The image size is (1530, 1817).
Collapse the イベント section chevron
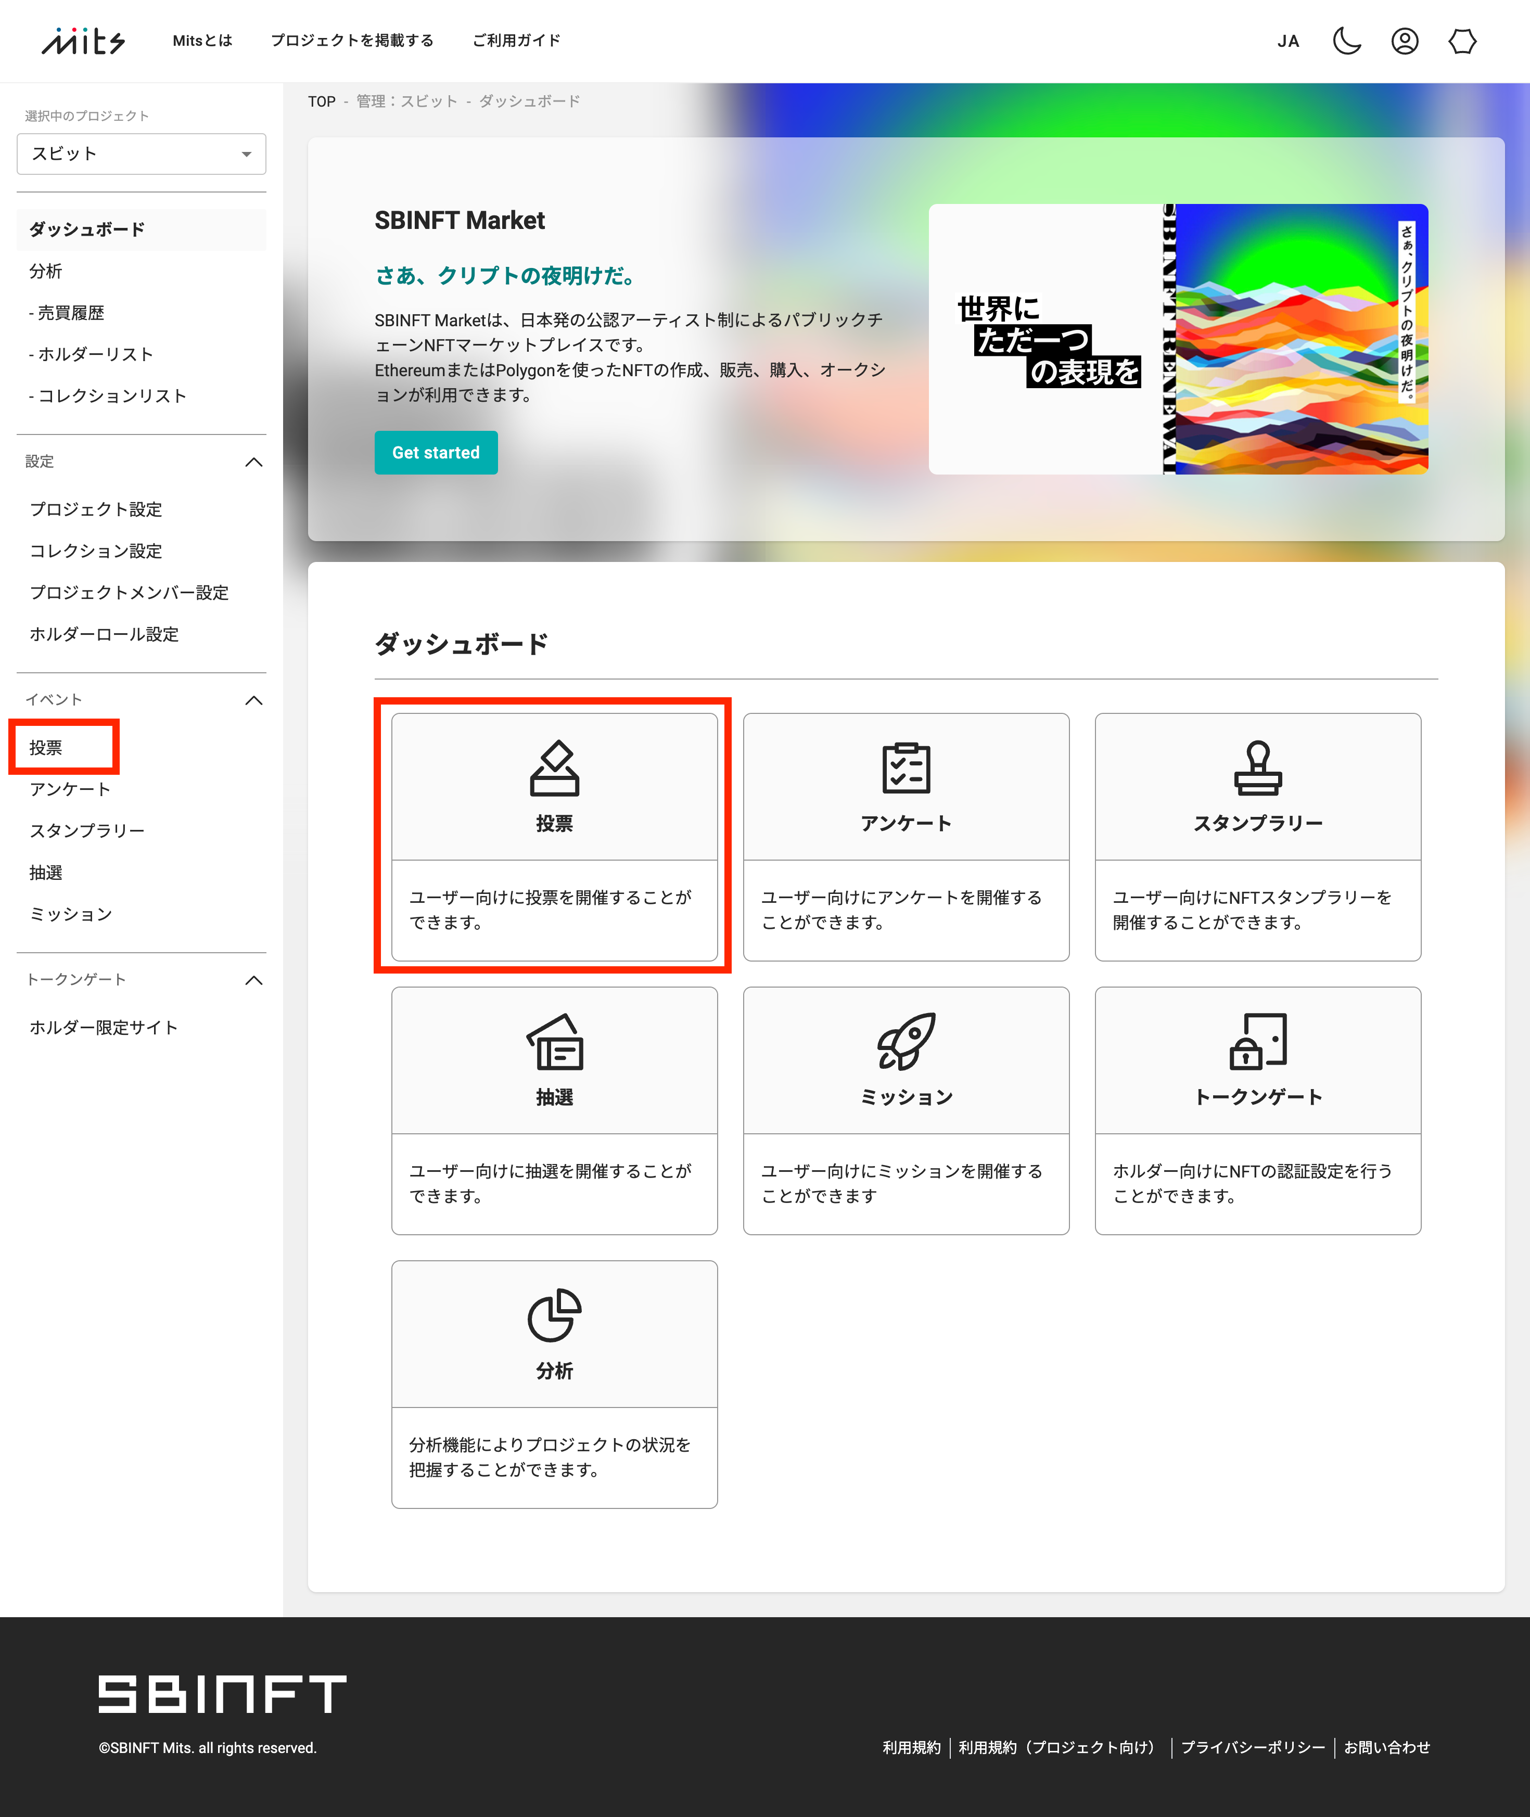(254, 700)
